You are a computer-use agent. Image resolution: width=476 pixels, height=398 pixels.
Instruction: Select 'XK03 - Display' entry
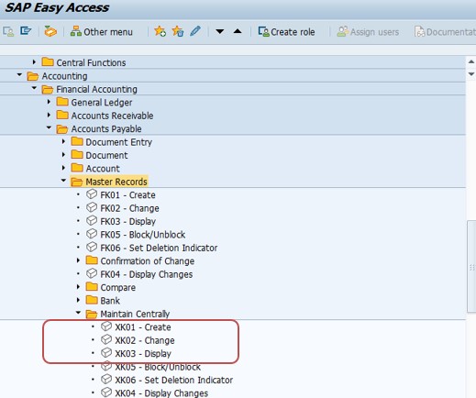tap(143, 354)
